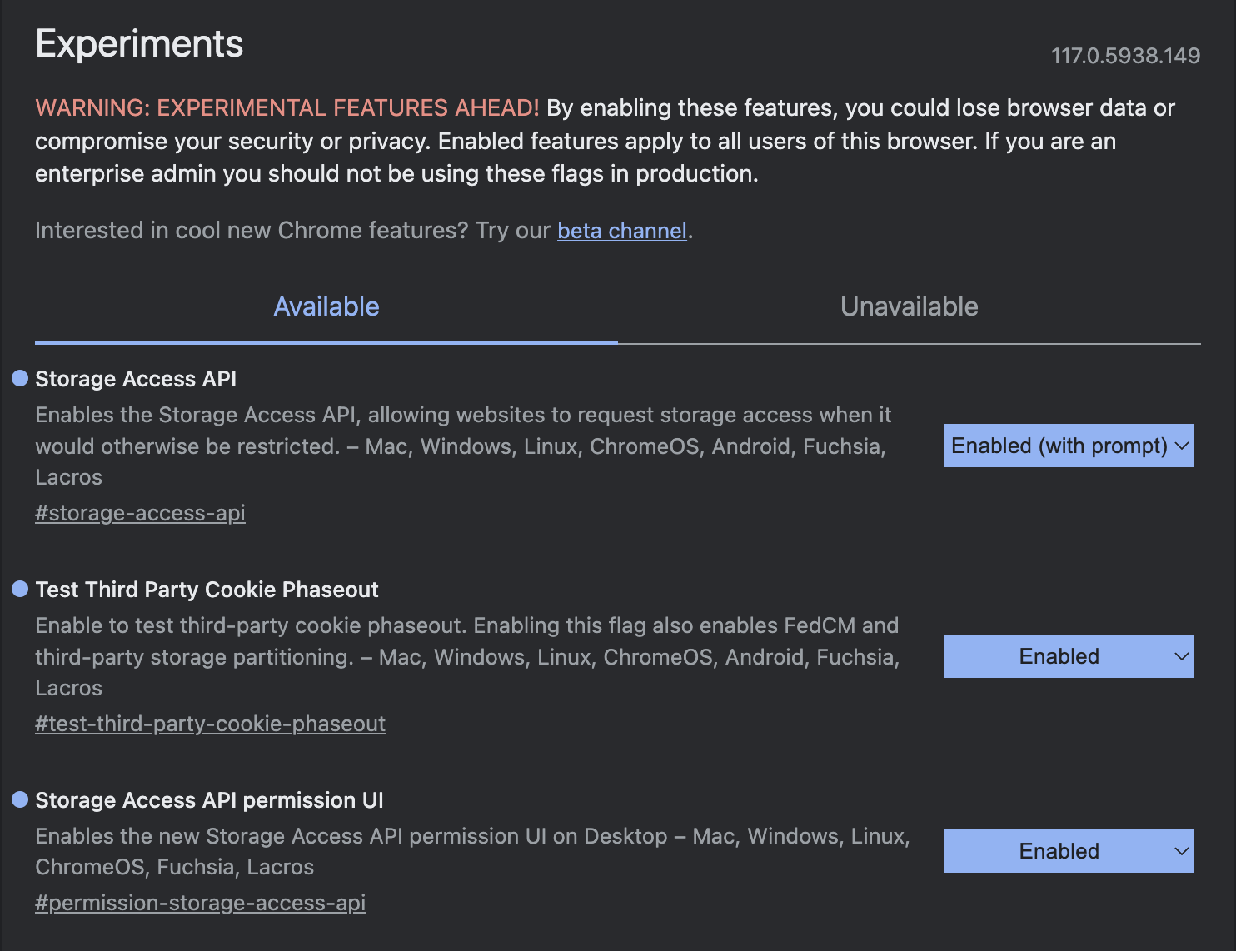The height and width of the screenshot is (951, 1236).
Task: Open the beta channel link
Action: 621,231
